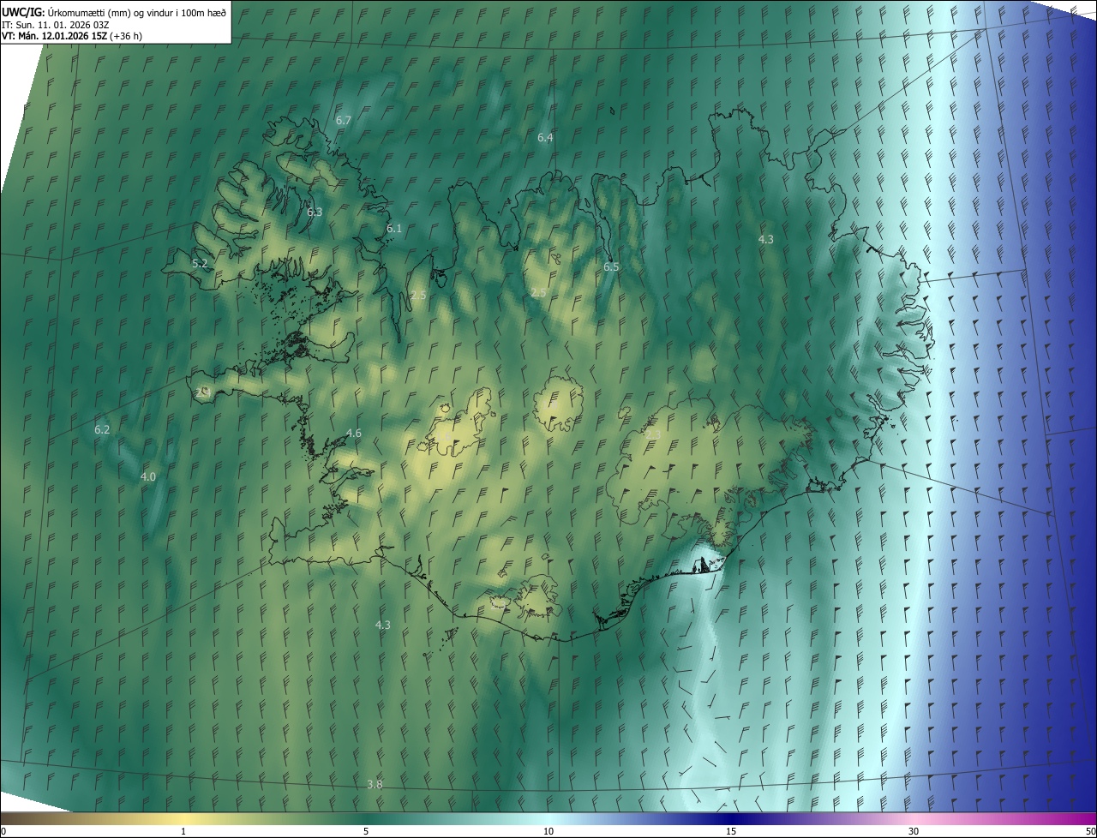Click the '1' tick on the color scale
This screenshot has width=1097, height=838.
[183, 832]
